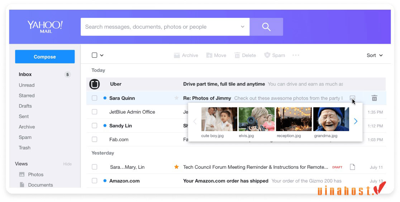This screenshot has width=400, height=202.
Task: Open the Archive folder in sidebar
Action: coord(27,127)
